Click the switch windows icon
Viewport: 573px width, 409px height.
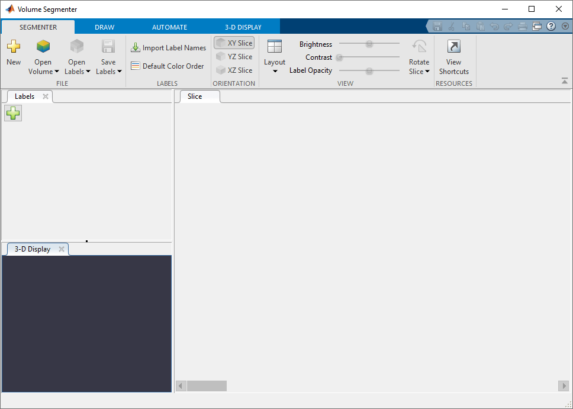point(537,26)
